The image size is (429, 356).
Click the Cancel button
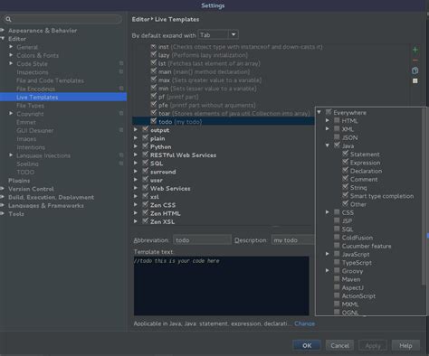(339, 345)
